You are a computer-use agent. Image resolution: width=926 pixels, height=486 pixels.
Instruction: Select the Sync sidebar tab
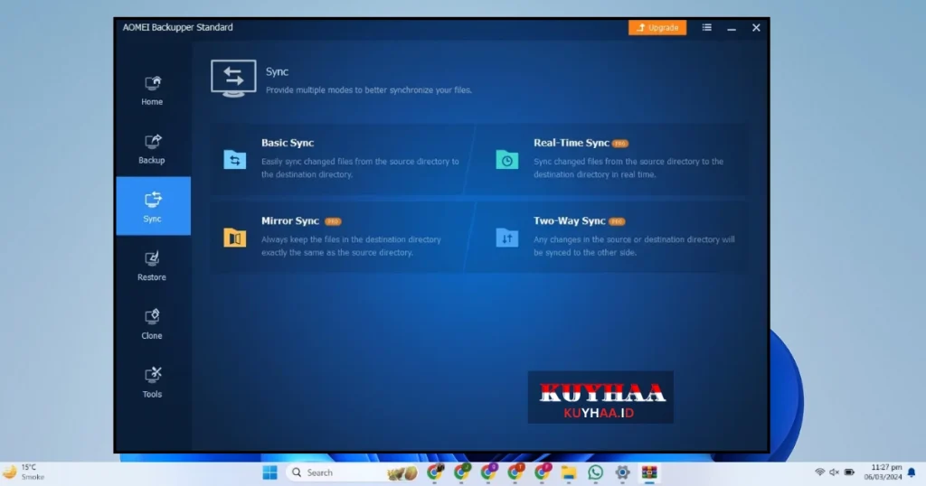tap(153, 207)
